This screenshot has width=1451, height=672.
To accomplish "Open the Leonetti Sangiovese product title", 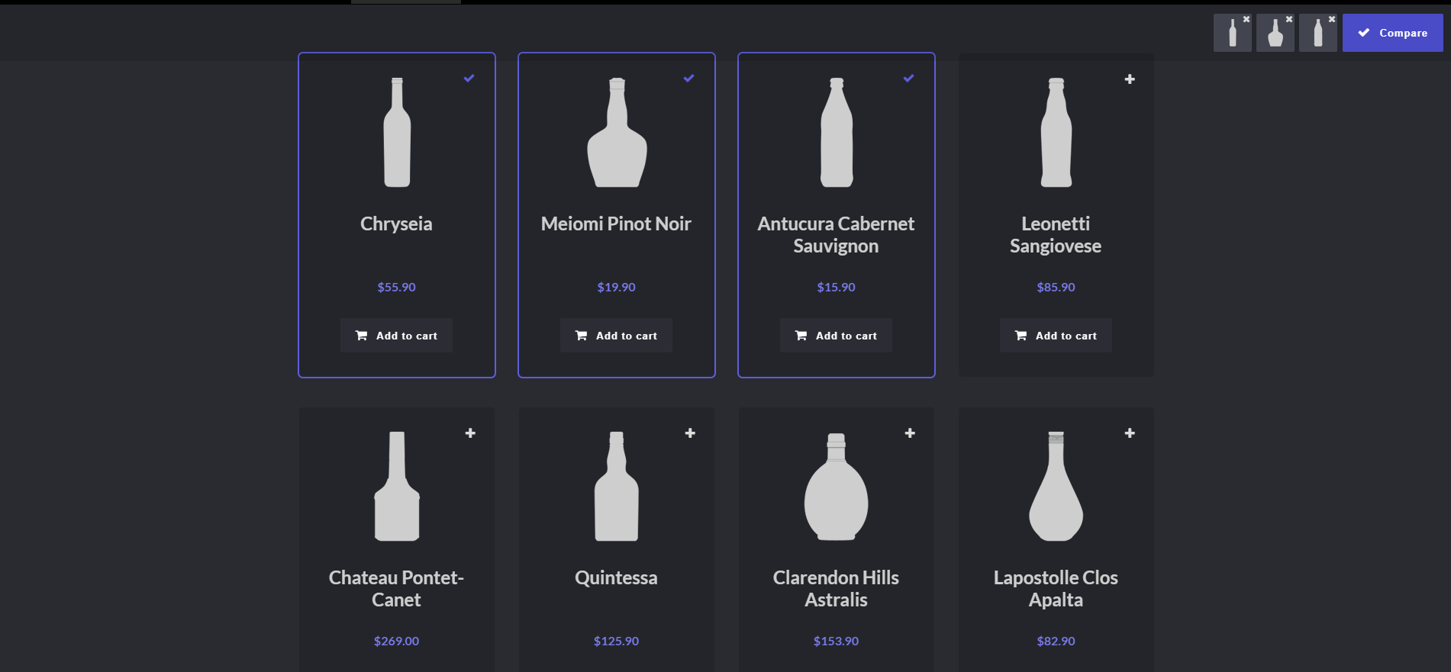I will pyautogui.click(x=1056, y=235).
